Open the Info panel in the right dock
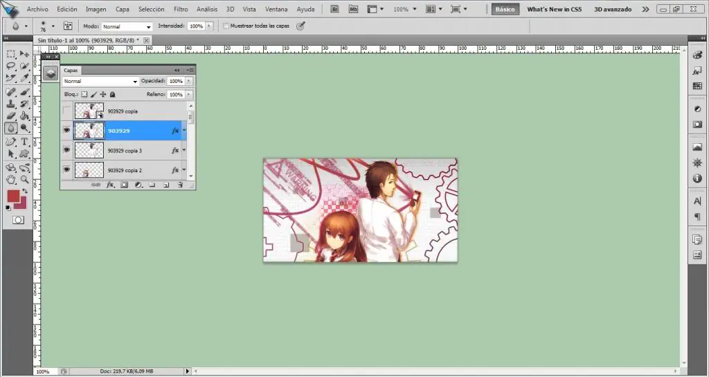Screen dimensions: 709x377 [x=697, y=178]
